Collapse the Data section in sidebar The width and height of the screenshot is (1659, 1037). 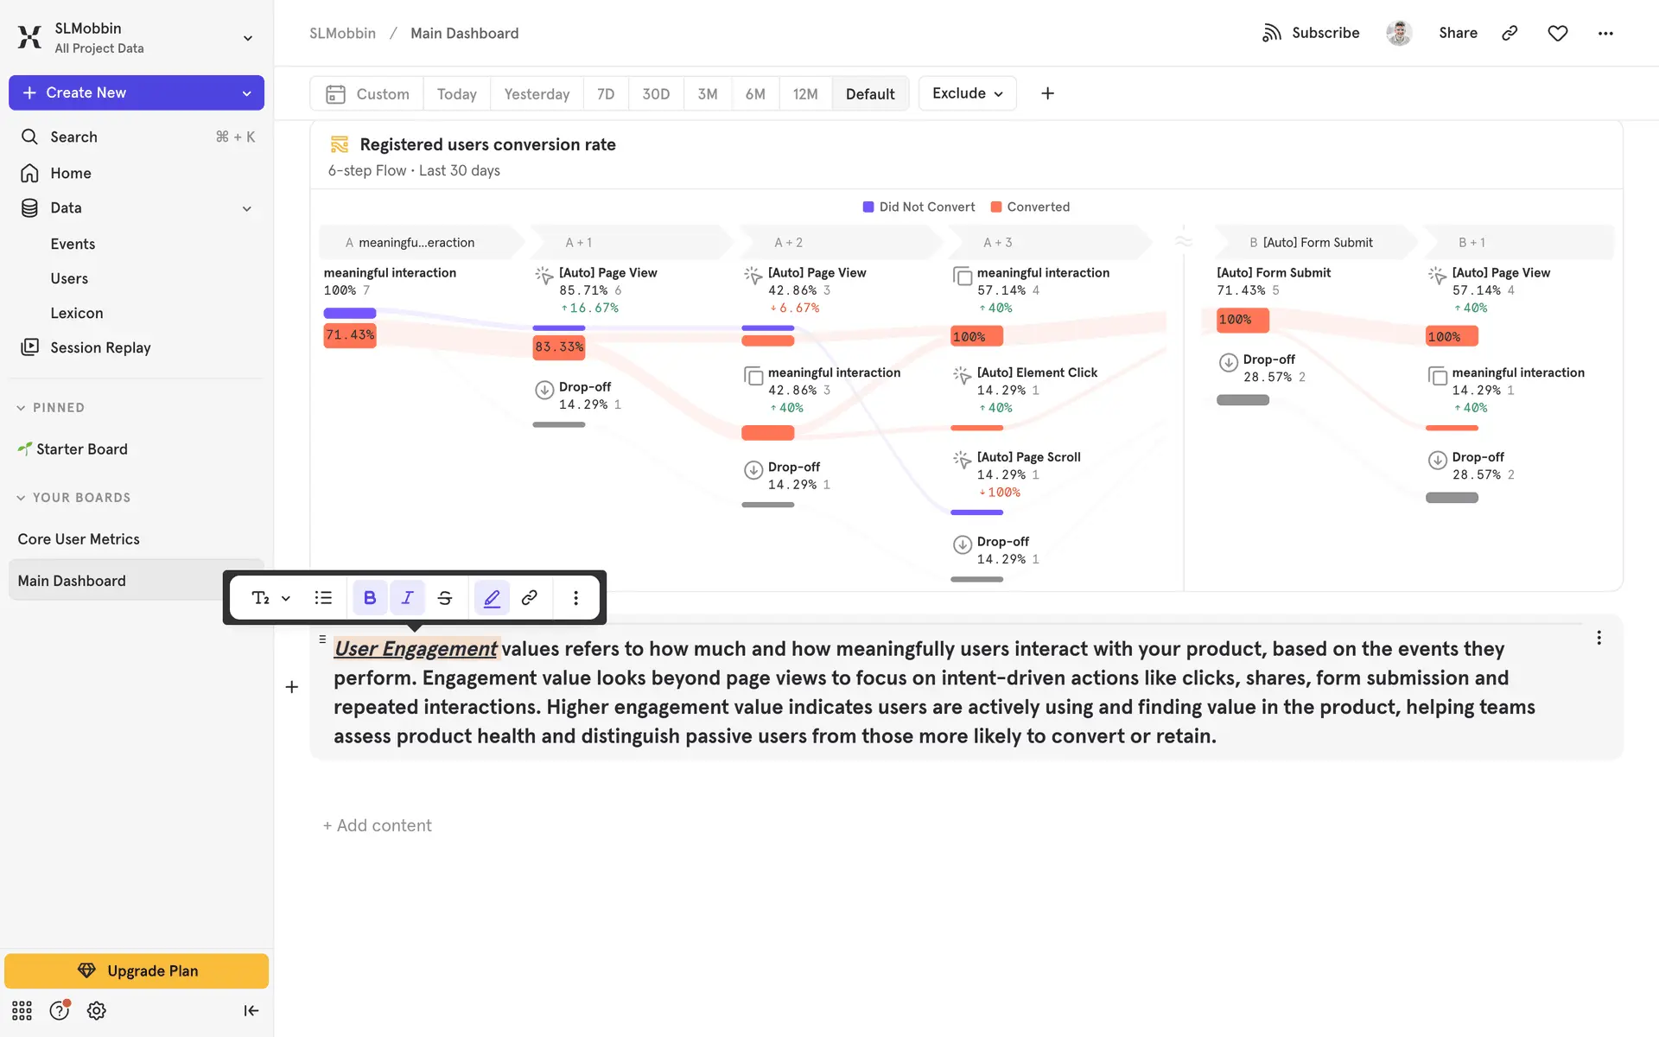[x=247, y=208]
